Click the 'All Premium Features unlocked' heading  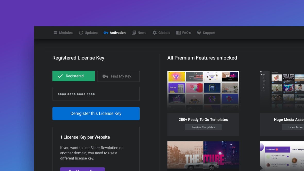tap(202, 58)
